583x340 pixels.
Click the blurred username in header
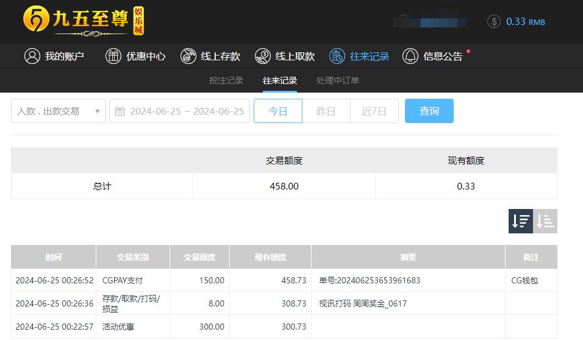[429, 21]
